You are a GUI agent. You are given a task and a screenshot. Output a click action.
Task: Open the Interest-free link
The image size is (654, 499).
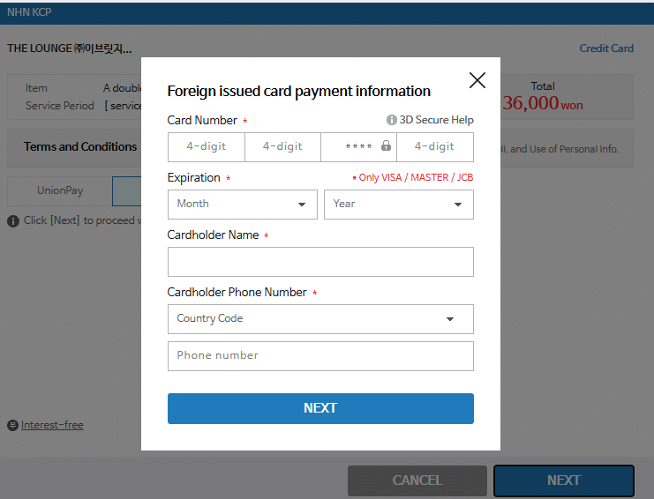[x=52, y=425]
